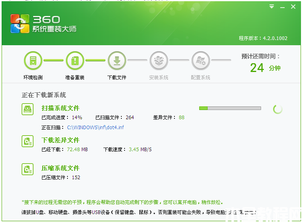This screenshot has width=303, height=222.
Task: Click the downloaded amount 72.48 MB
Action: (x=77, y=150)
